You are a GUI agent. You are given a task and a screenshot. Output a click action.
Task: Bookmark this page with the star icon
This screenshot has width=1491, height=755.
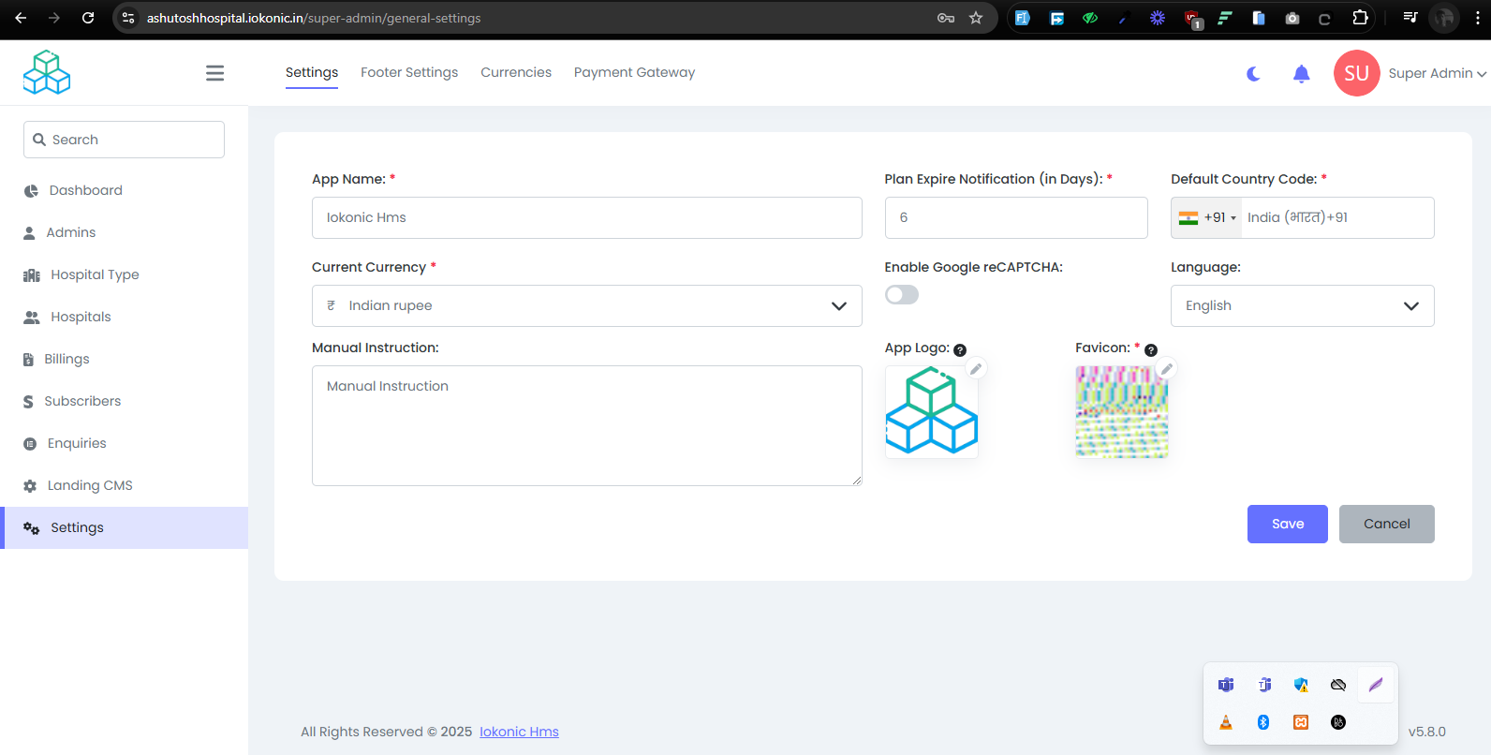click(976, 18)
